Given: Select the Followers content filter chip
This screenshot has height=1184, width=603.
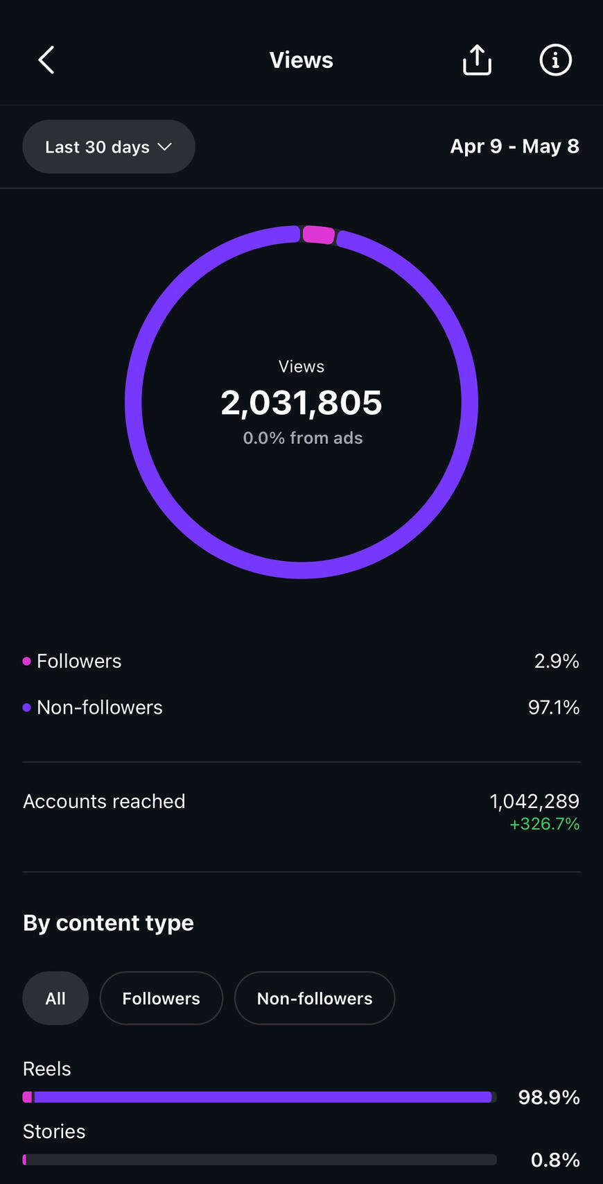Looking at the screenshot, I should pos(161,998).
